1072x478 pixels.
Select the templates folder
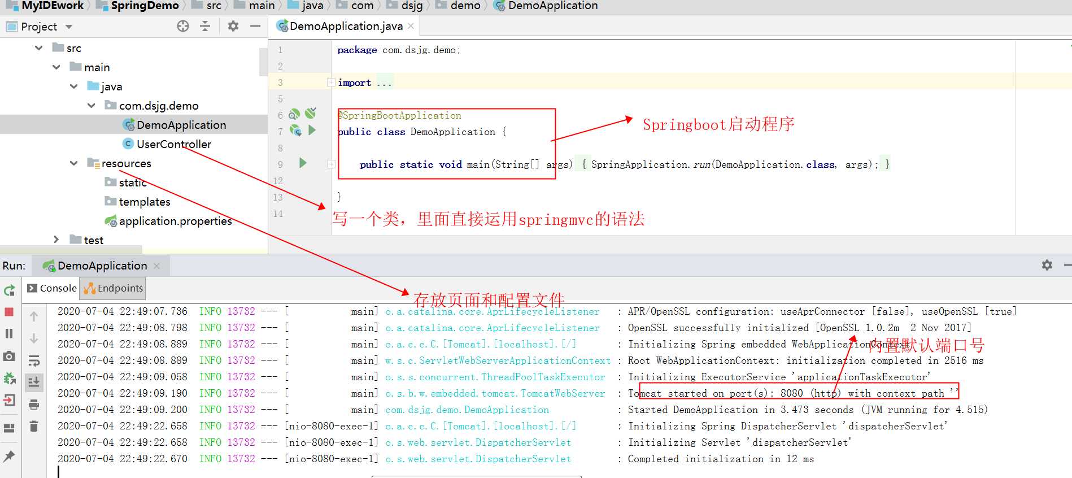point(144,202)
